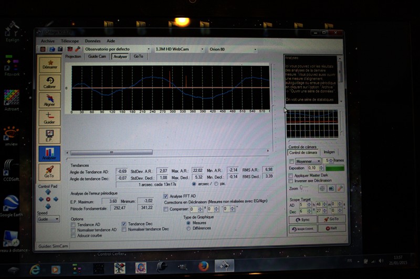Switch to Imágen tab
This screenshot has width=420, height=279.
(x=329, y=152)
